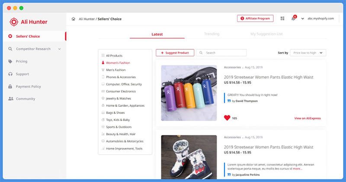Click the Community people icon
346x182 pixels.
(10, 99)
